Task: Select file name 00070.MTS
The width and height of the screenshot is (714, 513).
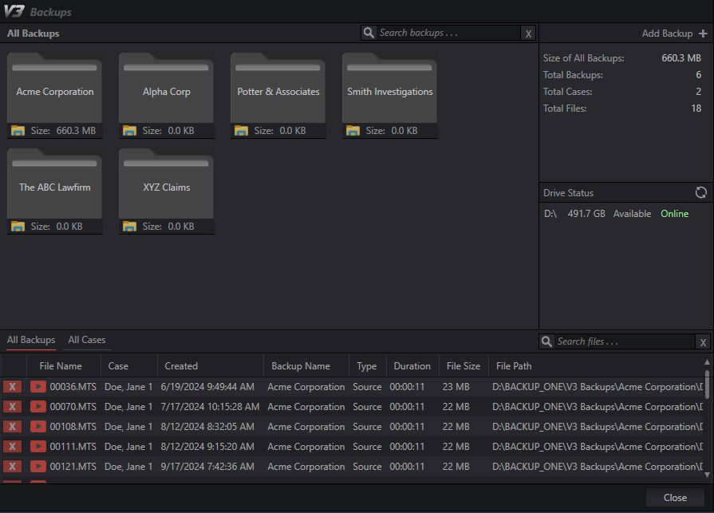Action: tap(73, 406)
